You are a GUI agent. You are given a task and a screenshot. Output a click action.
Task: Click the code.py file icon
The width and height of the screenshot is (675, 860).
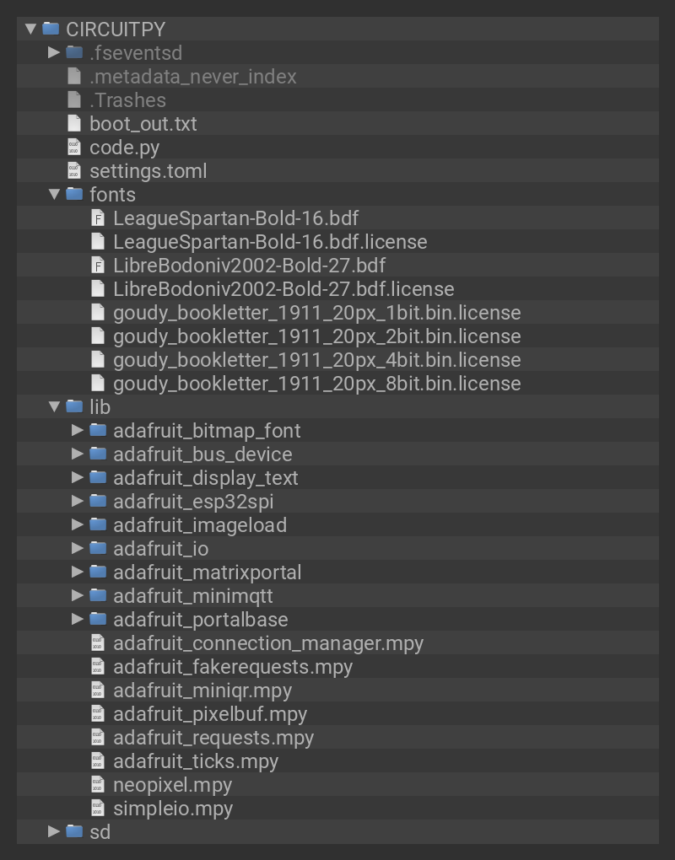click(74, 148)
